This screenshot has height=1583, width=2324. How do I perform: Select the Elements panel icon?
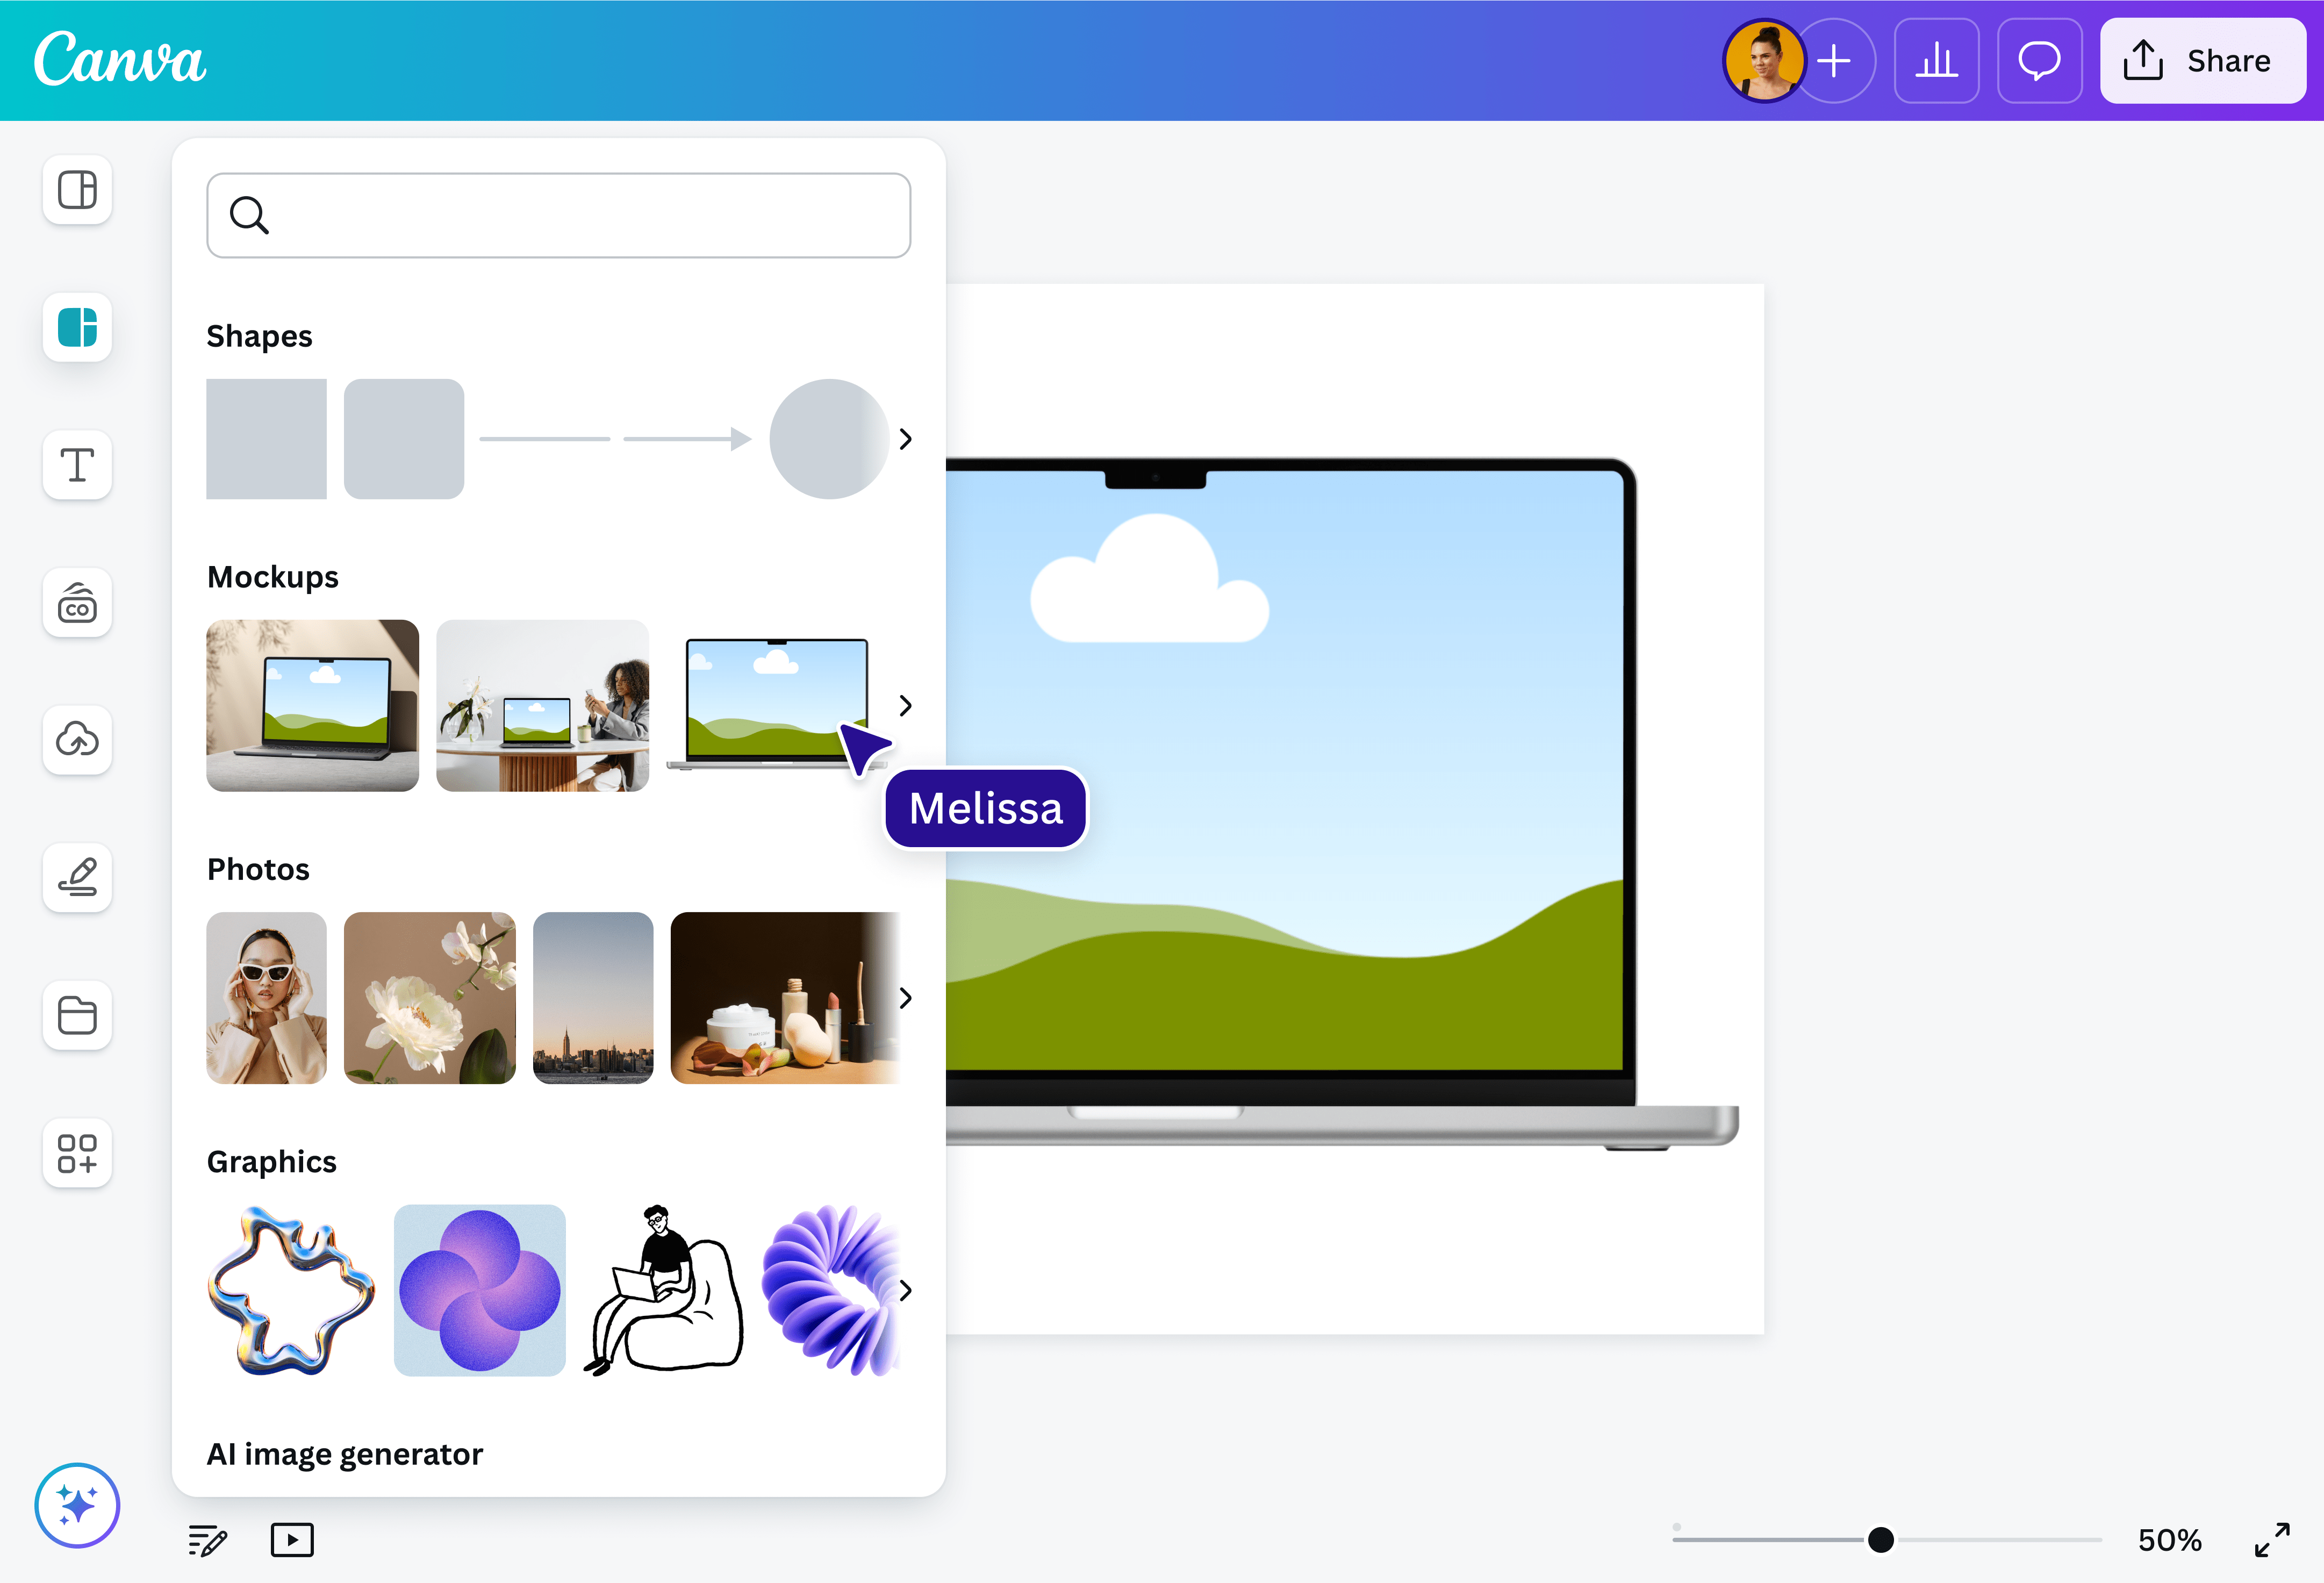(x=77, y=328)
